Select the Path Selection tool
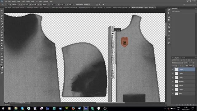The width and height of the screenshot is (197, 111). click(2, 54)
